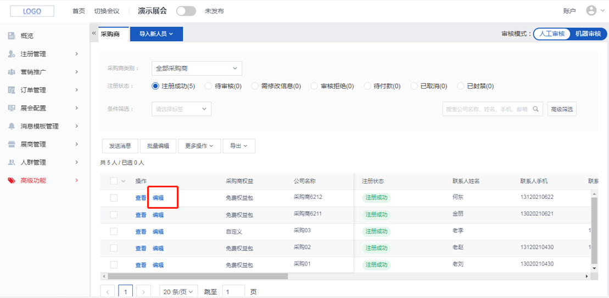Viewport: 609px width, 298px height.
Task: Open 导入新人员 dropdown button
Action: coord(156,34)
